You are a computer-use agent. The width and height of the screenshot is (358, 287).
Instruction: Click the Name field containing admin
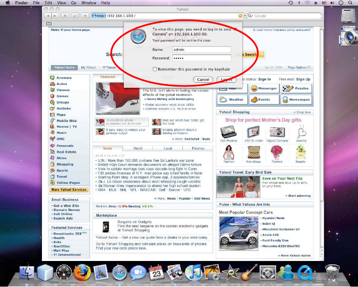point(202,50)
